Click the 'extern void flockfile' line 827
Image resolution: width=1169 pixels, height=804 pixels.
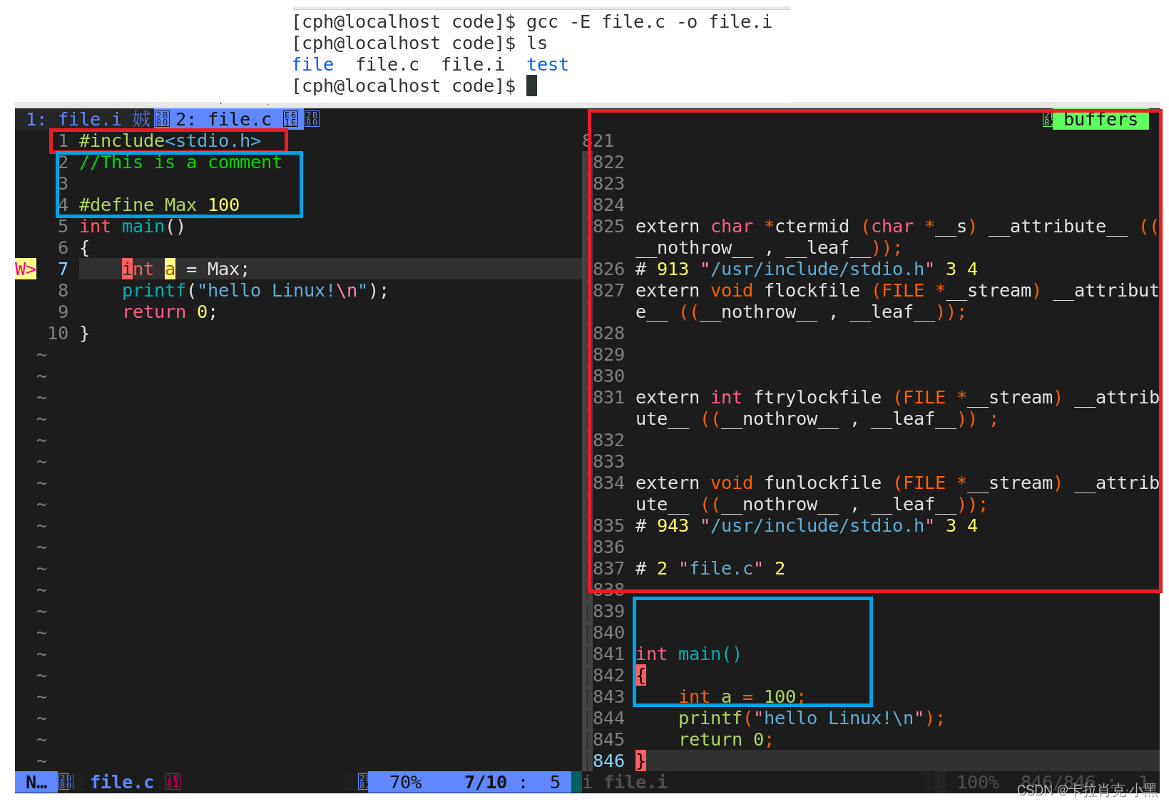pos(897,301)
